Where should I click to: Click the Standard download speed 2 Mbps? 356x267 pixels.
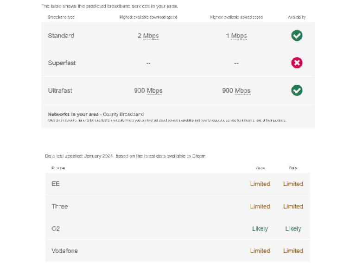[148, 36]
